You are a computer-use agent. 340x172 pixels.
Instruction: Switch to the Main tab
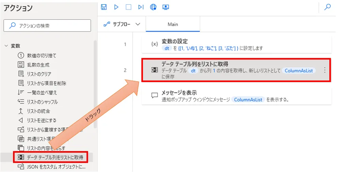coord(173,24)
